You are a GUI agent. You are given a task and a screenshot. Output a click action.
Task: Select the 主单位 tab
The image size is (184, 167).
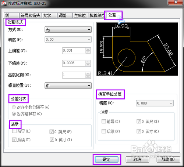point(80,15)
